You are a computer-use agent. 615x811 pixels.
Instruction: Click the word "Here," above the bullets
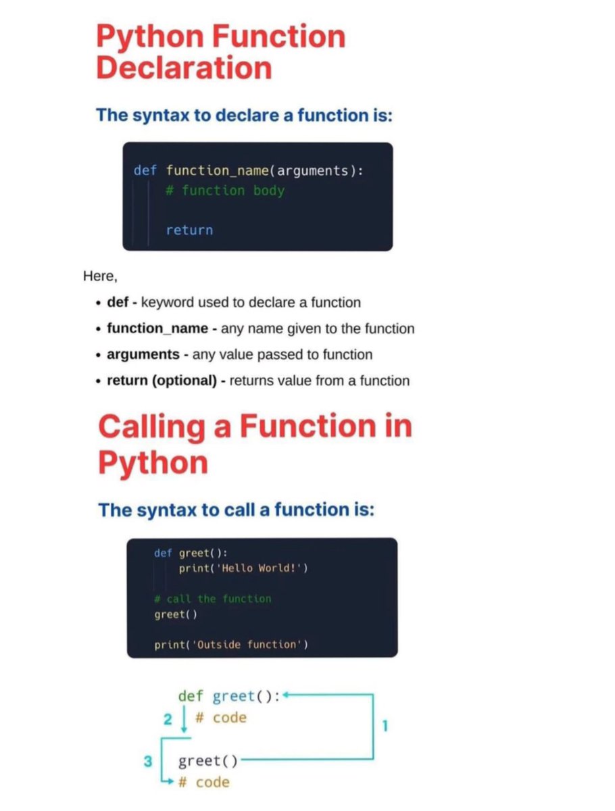point(101,276)
